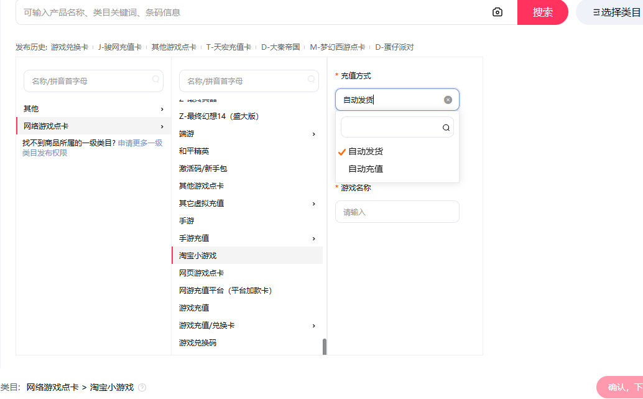
Task: Click search icon in first category column
Action: pyautogui.click(x=155, y=80)
